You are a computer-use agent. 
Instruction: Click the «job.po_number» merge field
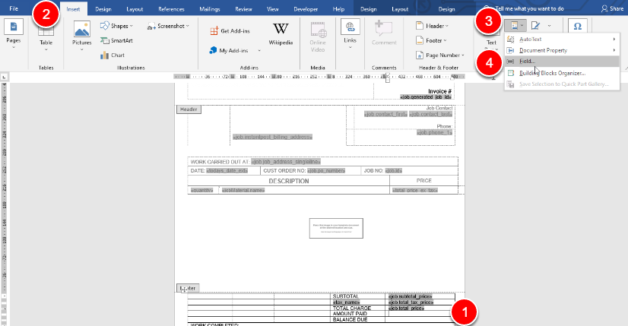(x=326, y=171)
